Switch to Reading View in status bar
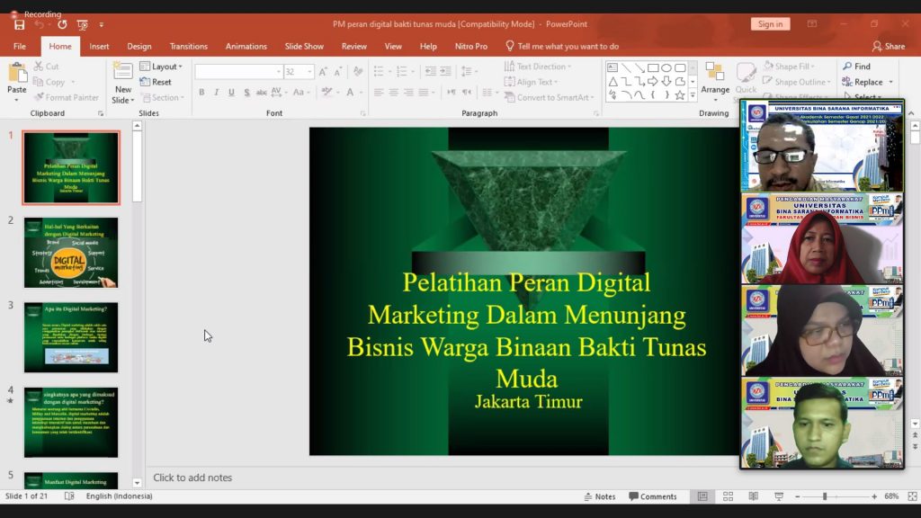 [x=754, y=496]
